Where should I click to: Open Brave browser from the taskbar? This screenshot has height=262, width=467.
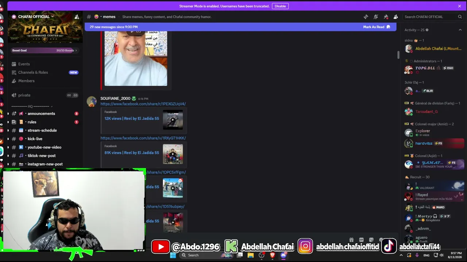pyautogui.click(x=273, y=255)
